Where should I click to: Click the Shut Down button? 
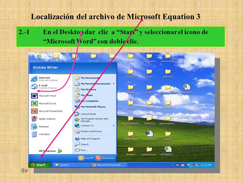tap(105, 158)
